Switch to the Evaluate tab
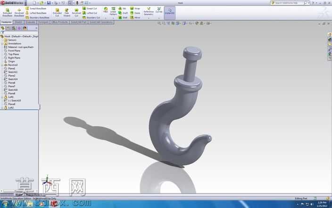332x208 pixels. [30, 22]
